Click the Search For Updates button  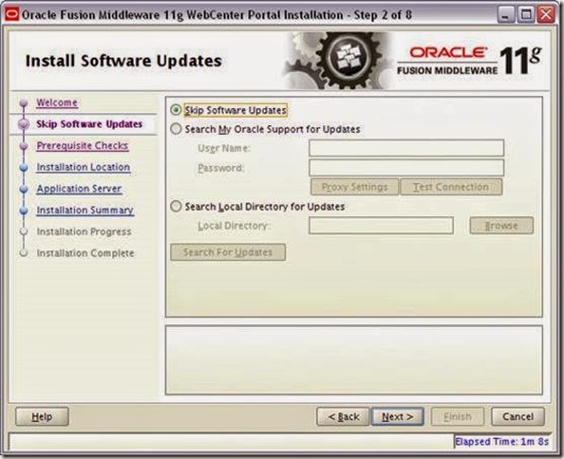[x=228, y=252]
